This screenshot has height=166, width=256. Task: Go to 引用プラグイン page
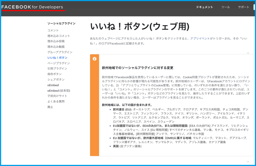(x=57, y=68)
